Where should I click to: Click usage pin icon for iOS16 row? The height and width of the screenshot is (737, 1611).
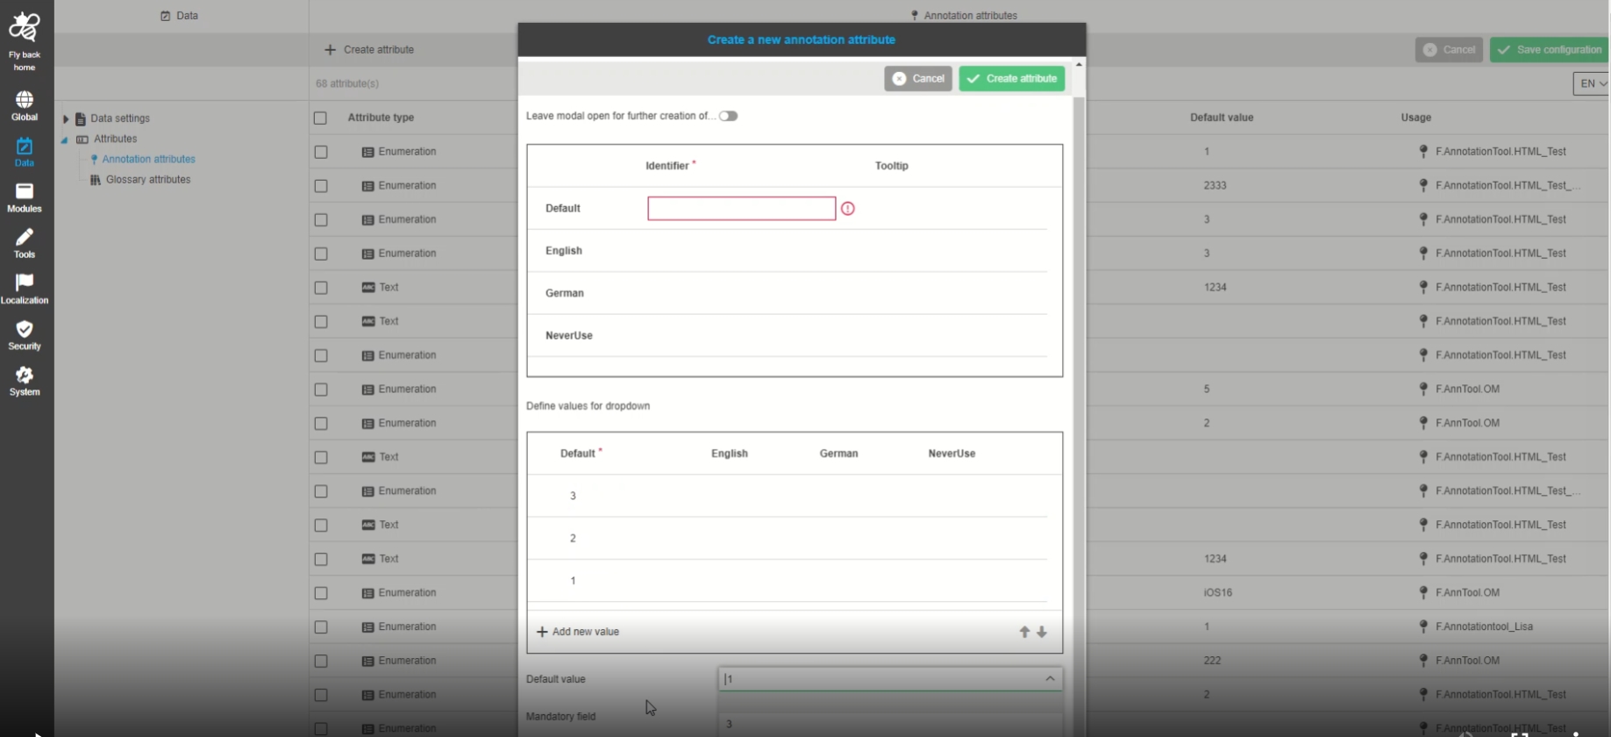(1423, 593)
